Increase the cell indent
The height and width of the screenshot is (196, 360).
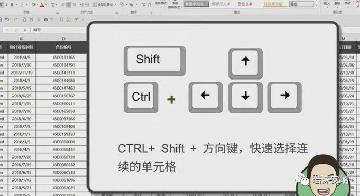87,5
